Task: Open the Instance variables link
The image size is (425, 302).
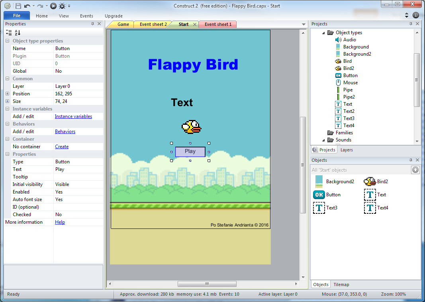Action: (73, 116)
